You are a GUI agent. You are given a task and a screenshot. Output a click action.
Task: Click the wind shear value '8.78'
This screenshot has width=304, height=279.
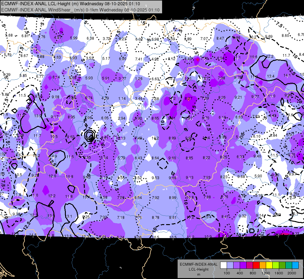[x=156, y=217]
